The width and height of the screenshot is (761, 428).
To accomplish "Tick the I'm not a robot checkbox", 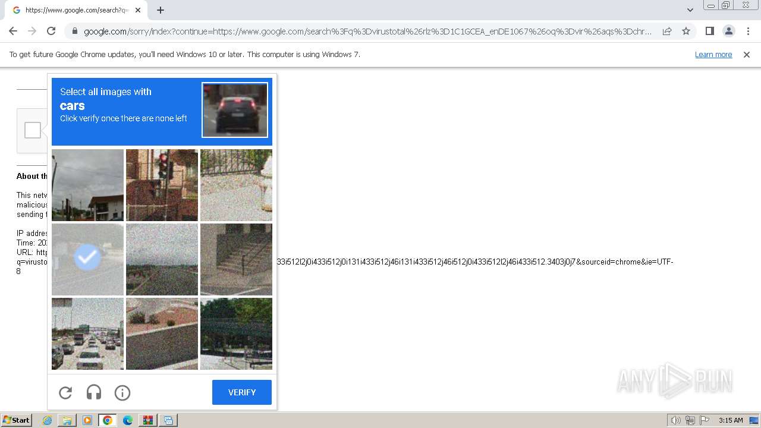I will tap(33, 130).
